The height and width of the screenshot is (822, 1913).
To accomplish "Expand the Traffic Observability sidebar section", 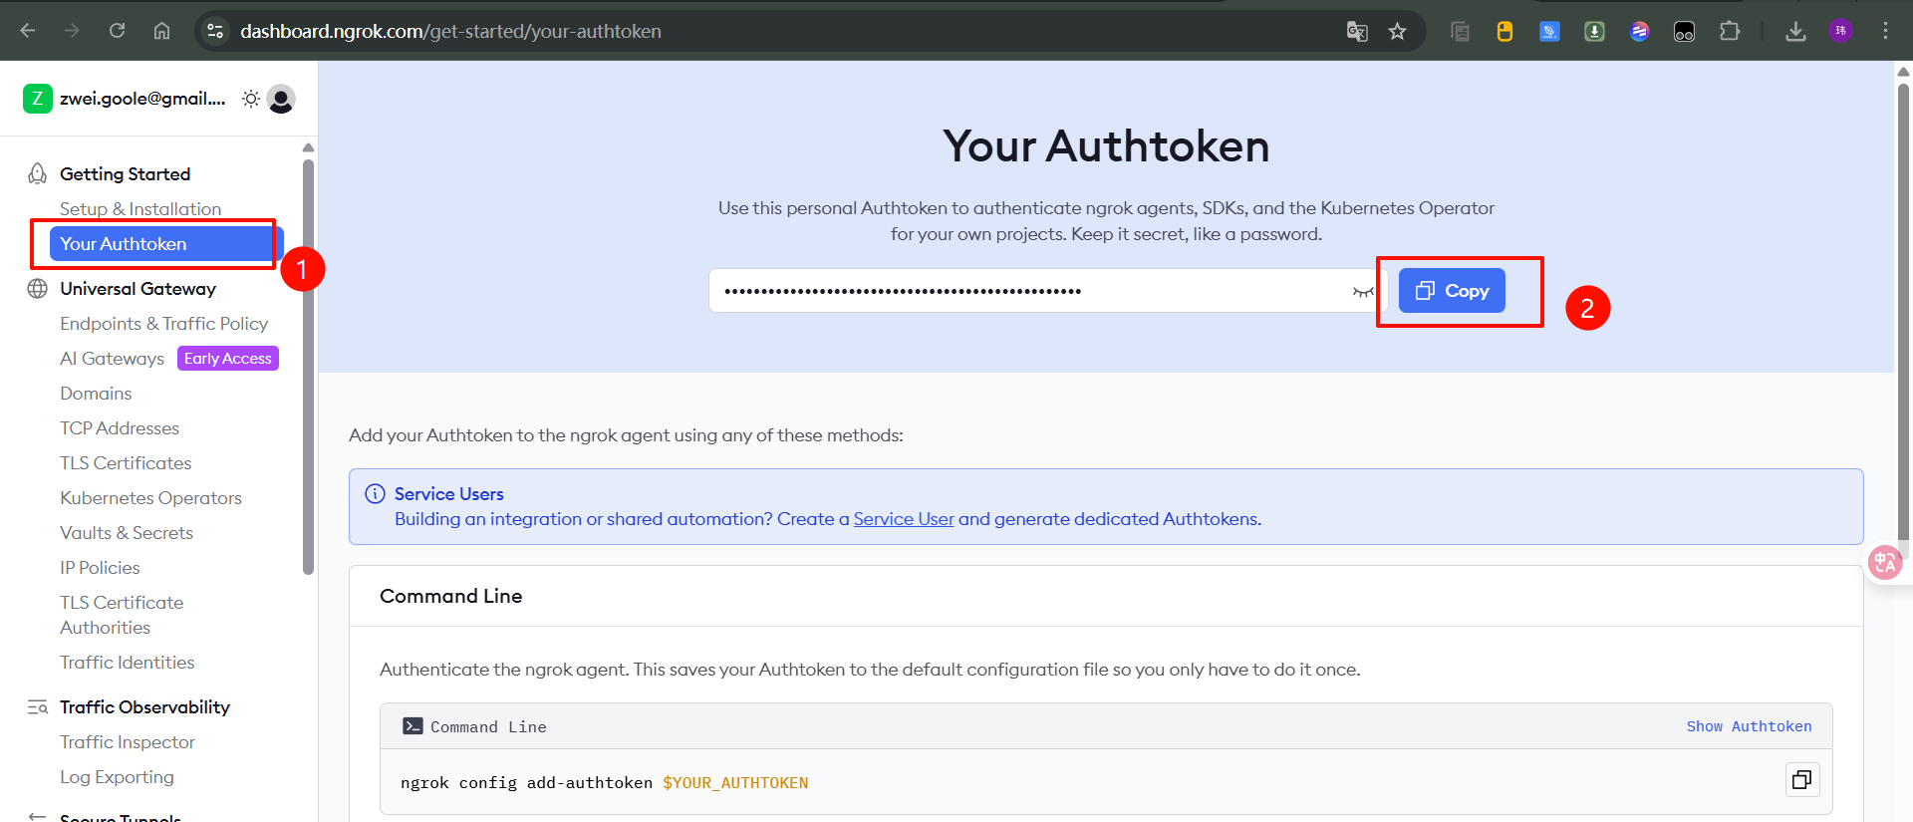I will [144, 707].
